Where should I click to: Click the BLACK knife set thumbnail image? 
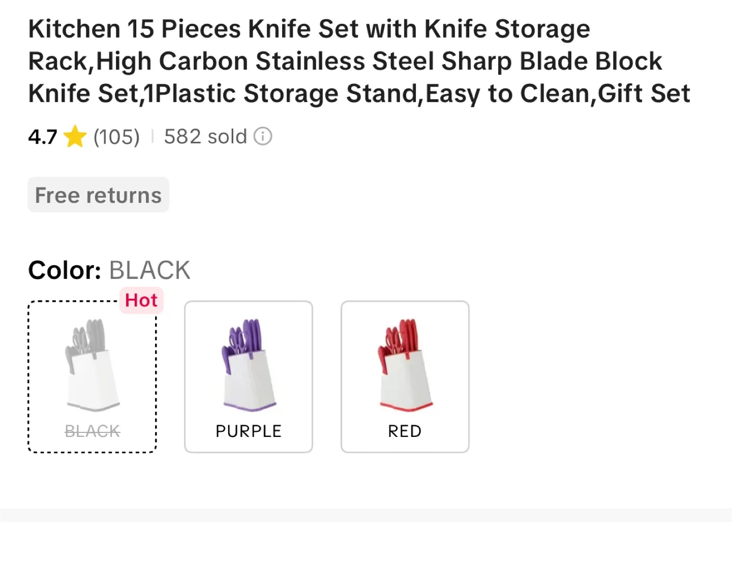click(91, 363)
